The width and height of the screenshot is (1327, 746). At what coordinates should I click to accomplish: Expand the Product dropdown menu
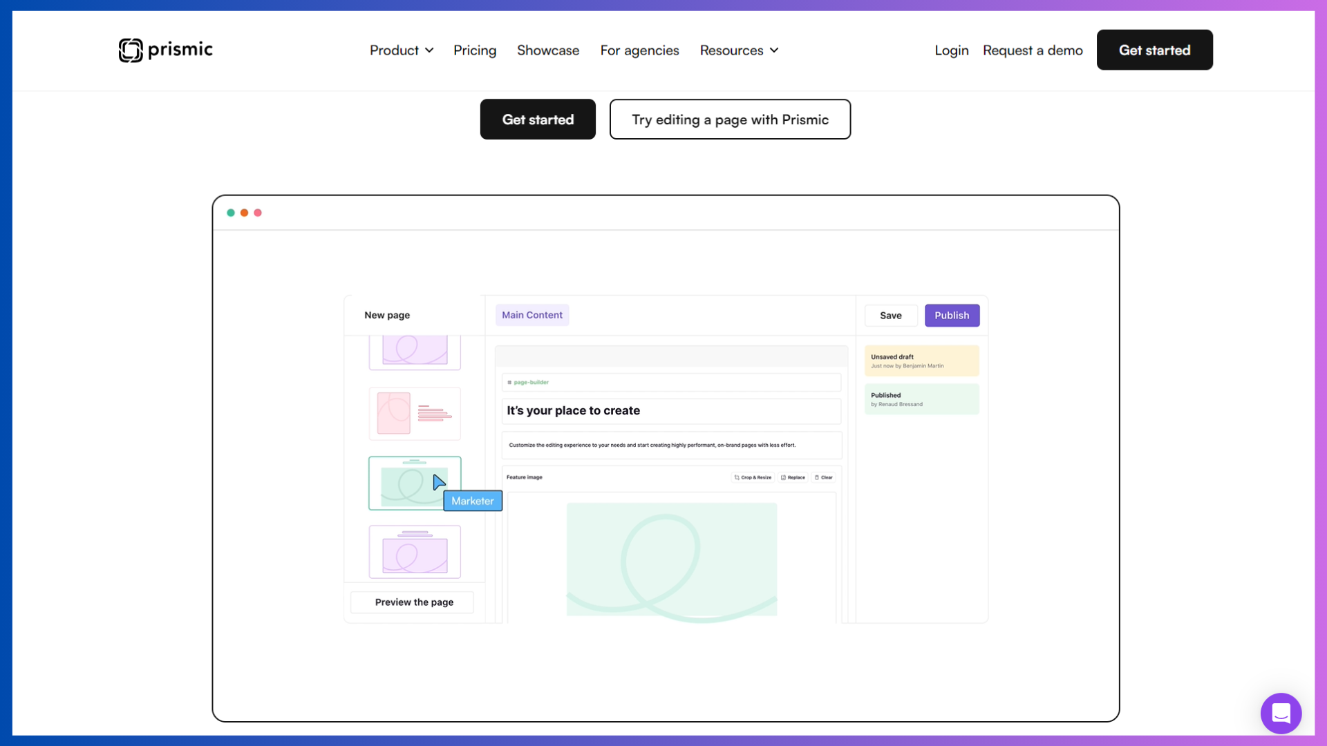pos(402,50)
